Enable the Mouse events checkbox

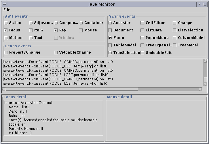(81, 30)
